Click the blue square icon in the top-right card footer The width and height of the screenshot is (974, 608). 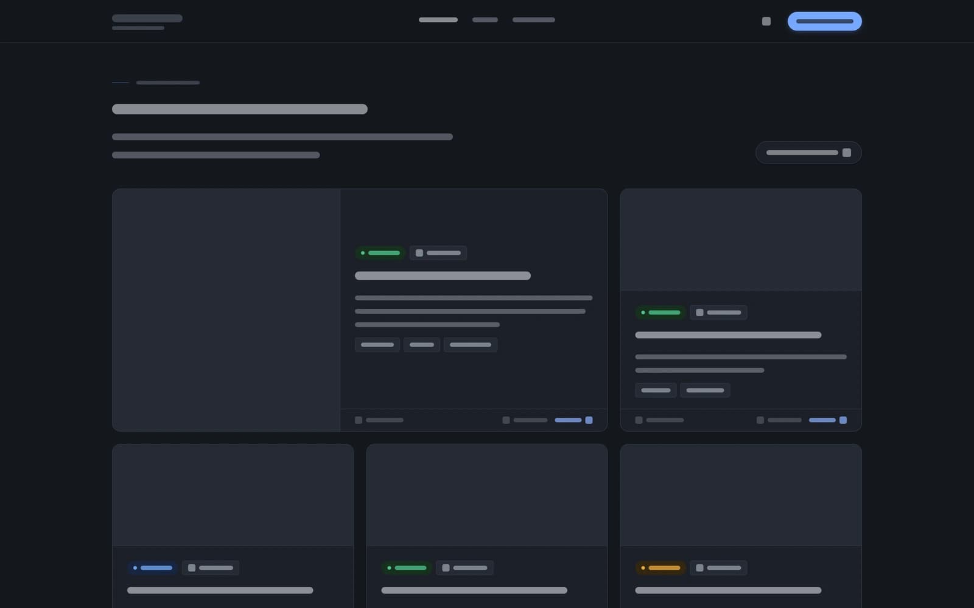[x=843, y=420]
